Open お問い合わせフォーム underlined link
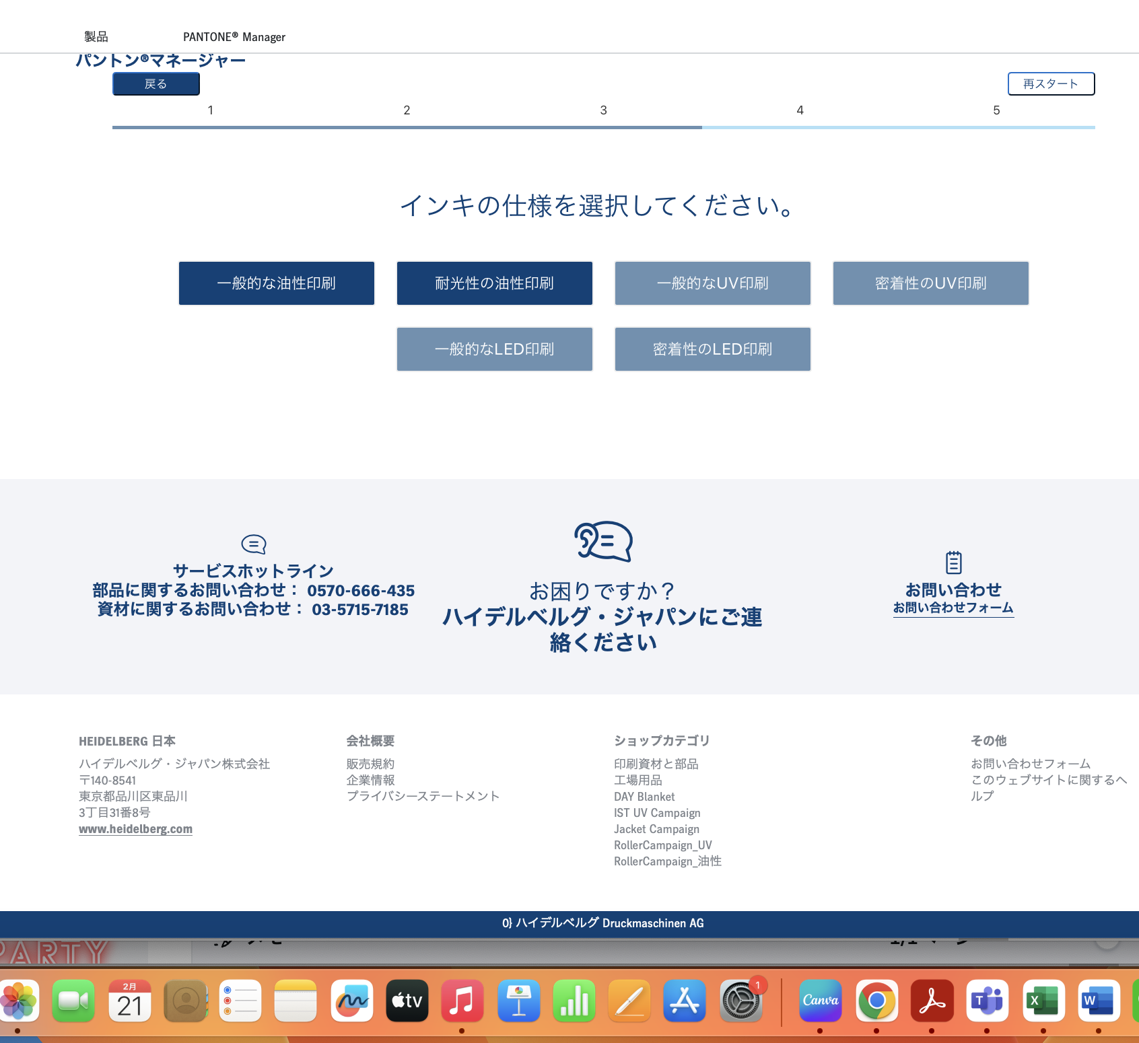The width and height of the screenshot is (1139, 1043). tap(953, 608)
